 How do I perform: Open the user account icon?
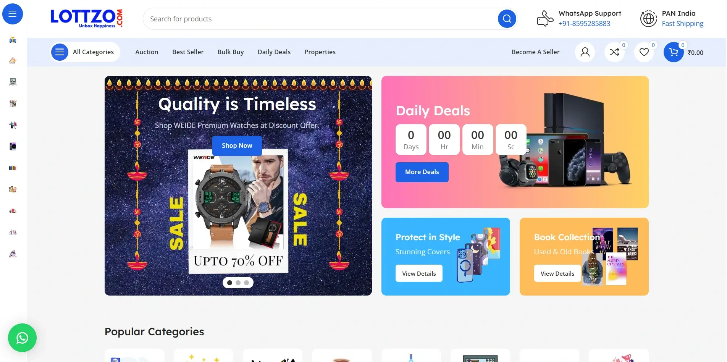point(585,52)
